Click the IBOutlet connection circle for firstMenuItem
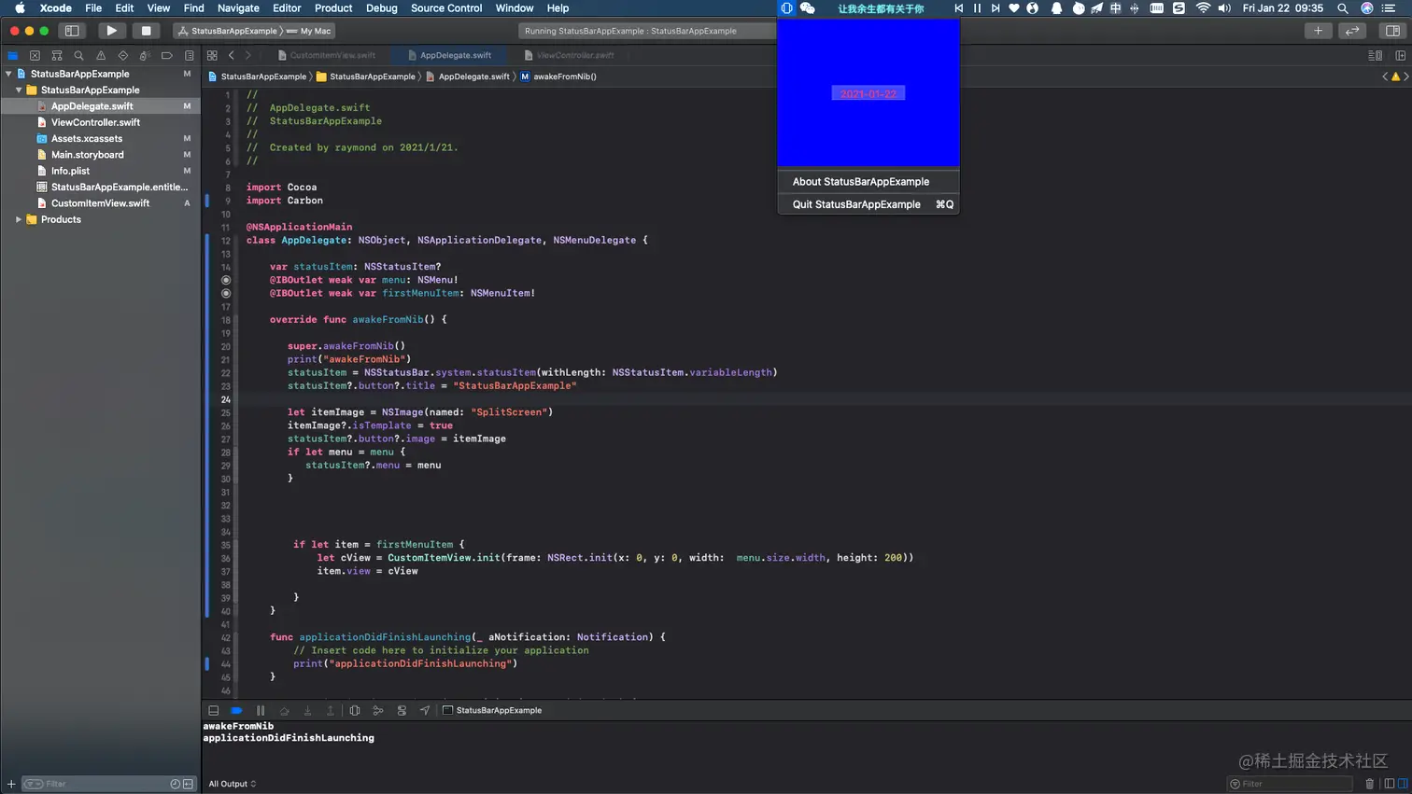 226,293
